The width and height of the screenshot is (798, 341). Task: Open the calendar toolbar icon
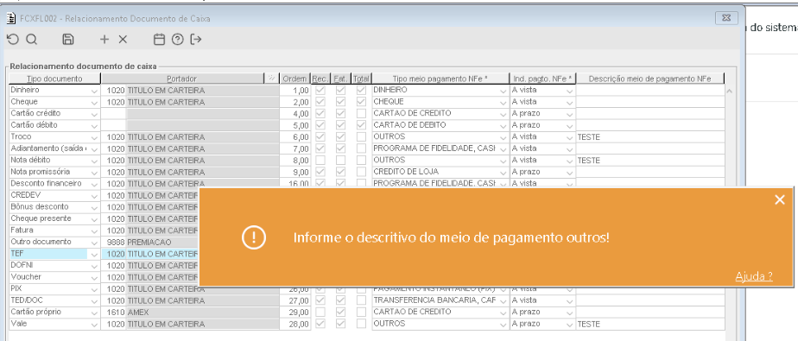(x=159, y=39)
